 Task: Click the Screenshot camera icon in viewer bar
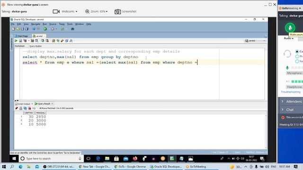[118, 11]
